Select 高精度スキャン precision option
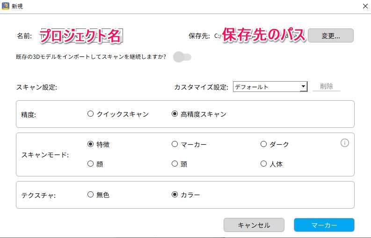Viewport: 371px width, 238px height. coord(199,114)
